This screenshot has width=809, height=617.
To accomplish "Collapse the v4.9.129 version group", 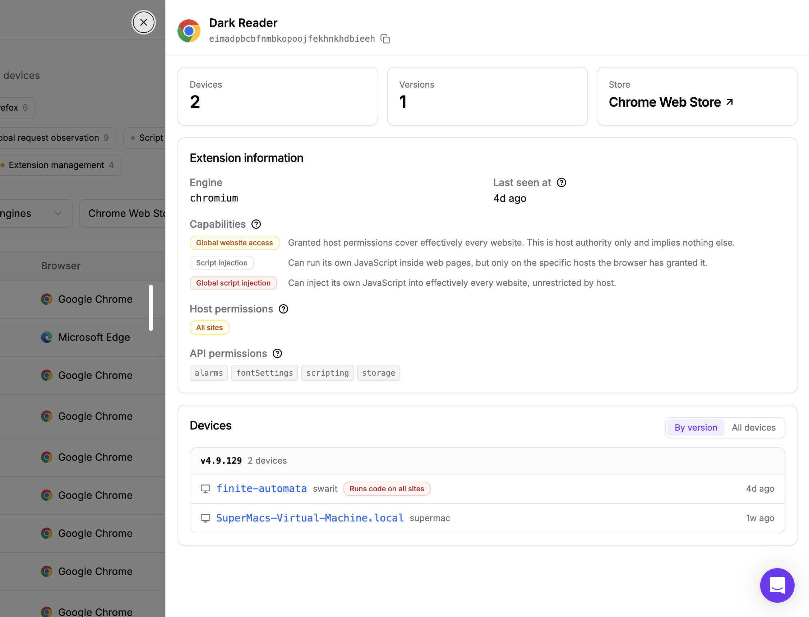I will click(x=487, y=460).
